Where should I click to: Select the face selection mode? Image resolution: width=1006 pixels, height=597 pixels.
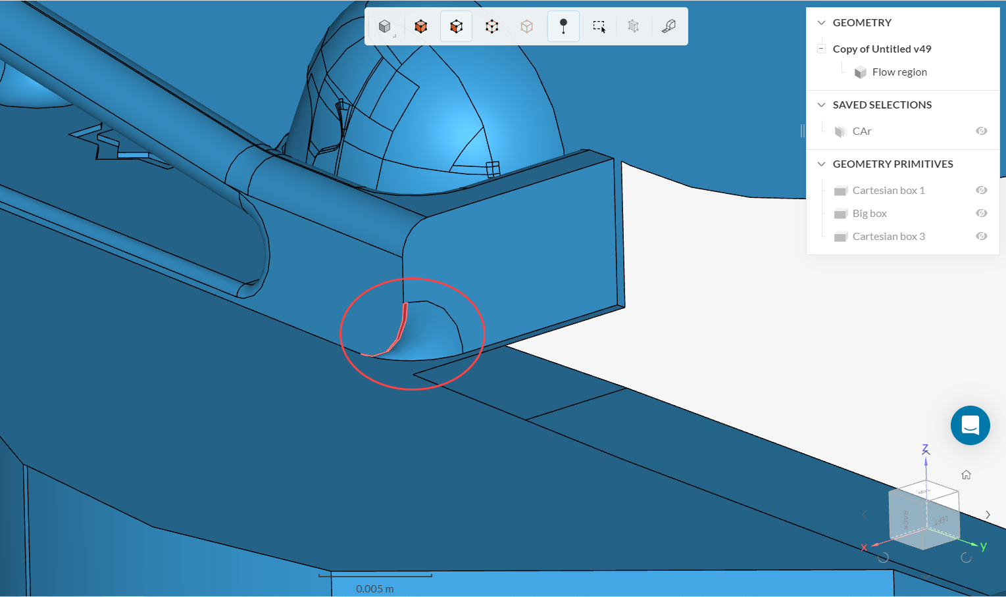457,26
